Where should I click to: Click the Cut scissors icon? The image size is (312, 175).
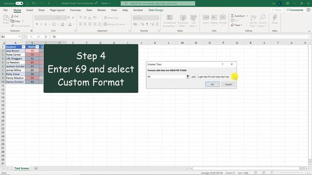pos(12,16)
